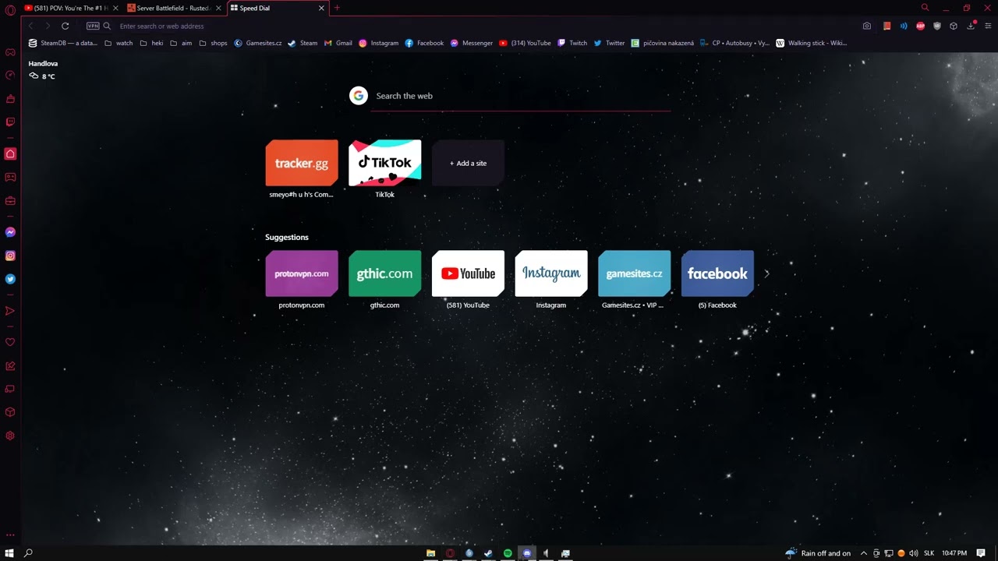Open Walking stick Wiki bookmark
998x561 pixels.
812,43
